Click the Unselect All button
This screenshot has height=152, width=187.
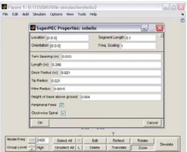(x=64, y=148)
